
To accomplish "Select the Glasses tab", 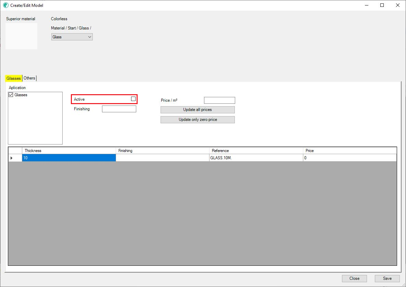I will click(x=13, y=78).
